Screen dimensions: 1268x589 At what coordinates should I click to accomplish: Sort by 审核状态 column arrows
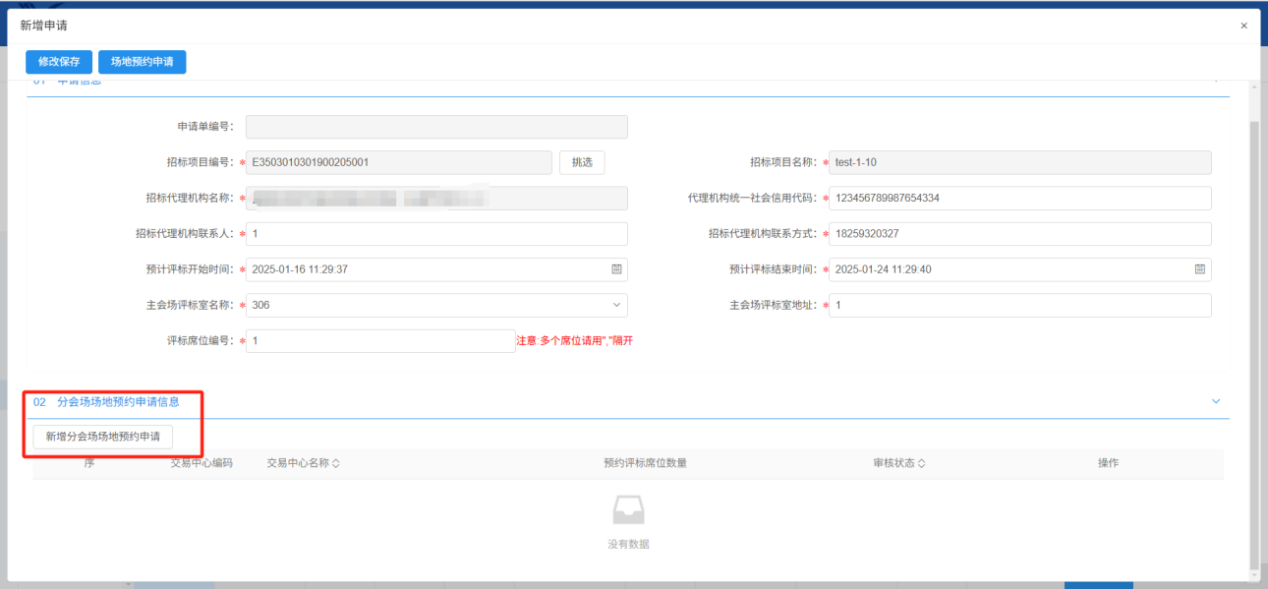click(x=922, y=463)
